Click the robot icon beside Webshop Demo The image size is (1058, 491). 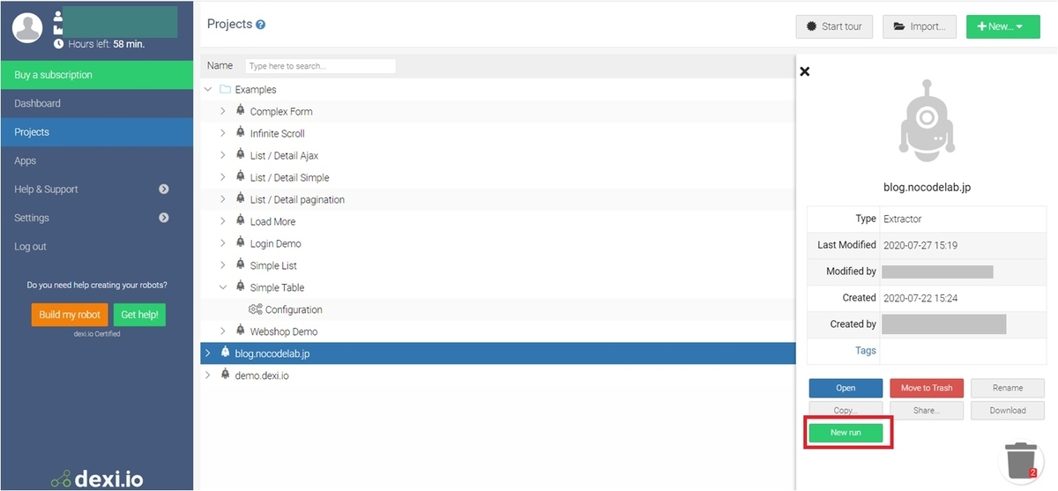241,331
